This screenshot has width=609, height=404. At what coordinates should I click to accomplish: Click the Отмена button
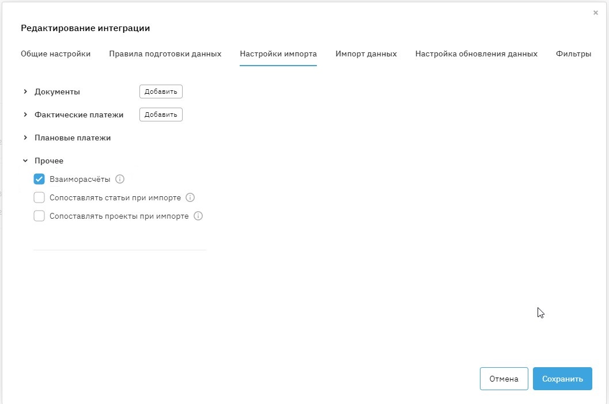pos(504,379)
